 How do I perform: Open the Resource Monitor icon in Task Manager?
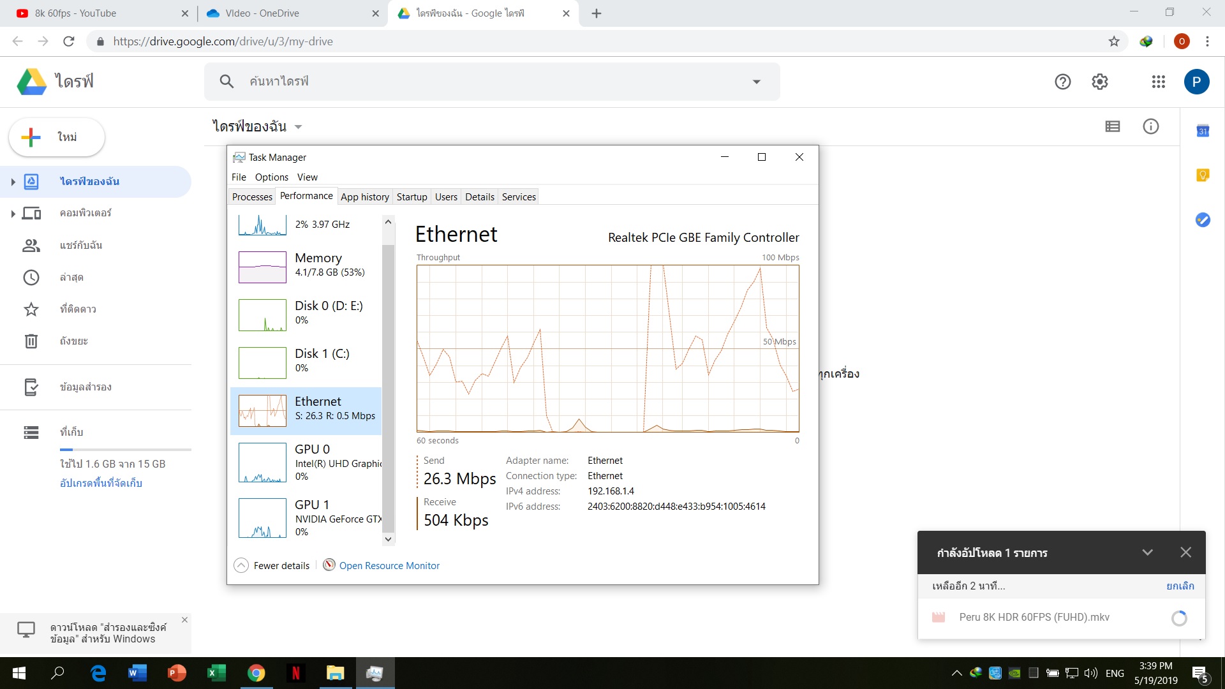(x=329, y=565)
